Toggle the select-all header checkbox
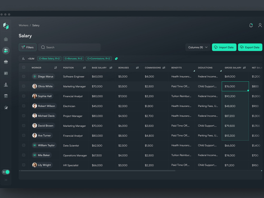Image resolution: width=264 pixels, height=198 pixels. (x=23, y=67)
